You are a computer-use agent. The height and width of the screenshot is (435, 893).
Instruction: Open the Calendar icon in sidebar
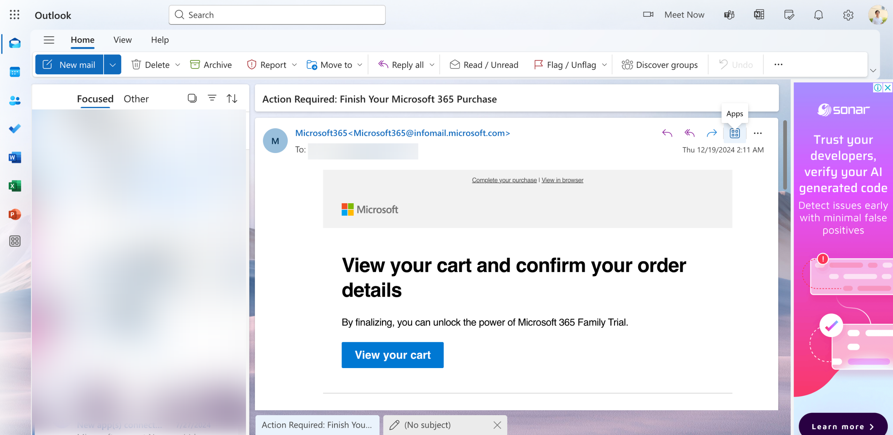click(15, 72)
